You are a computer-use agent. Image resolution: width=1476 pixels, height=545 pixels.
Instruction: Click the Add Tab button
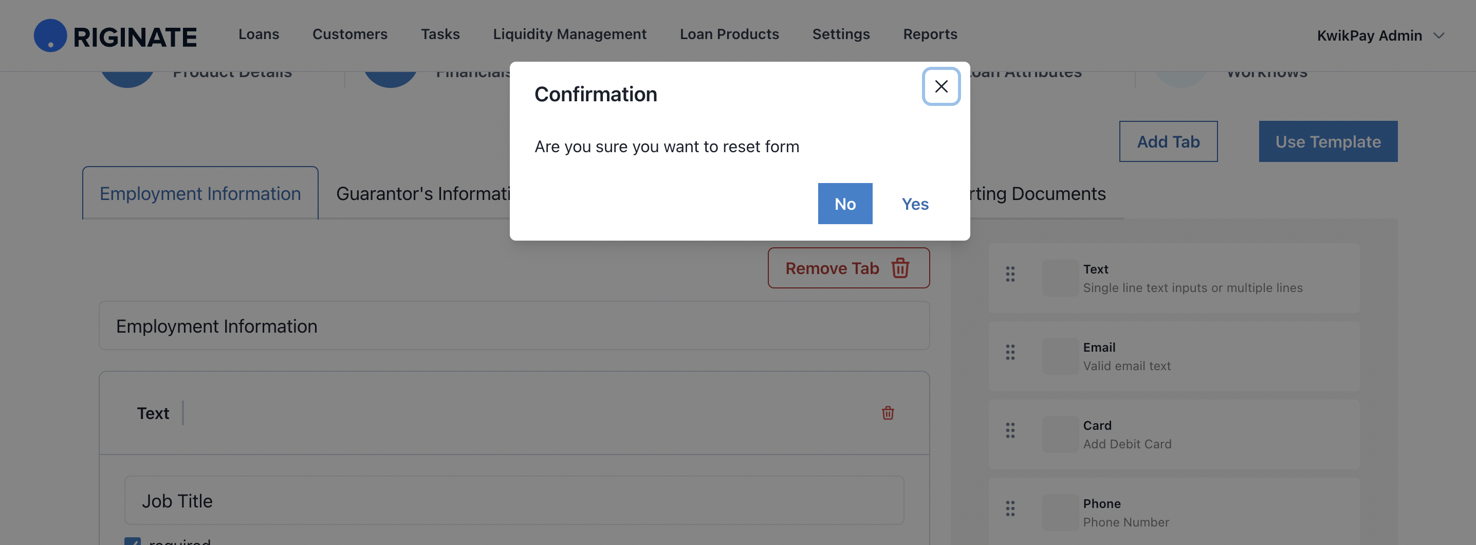pyautogui.click(x=1168, y=141)
